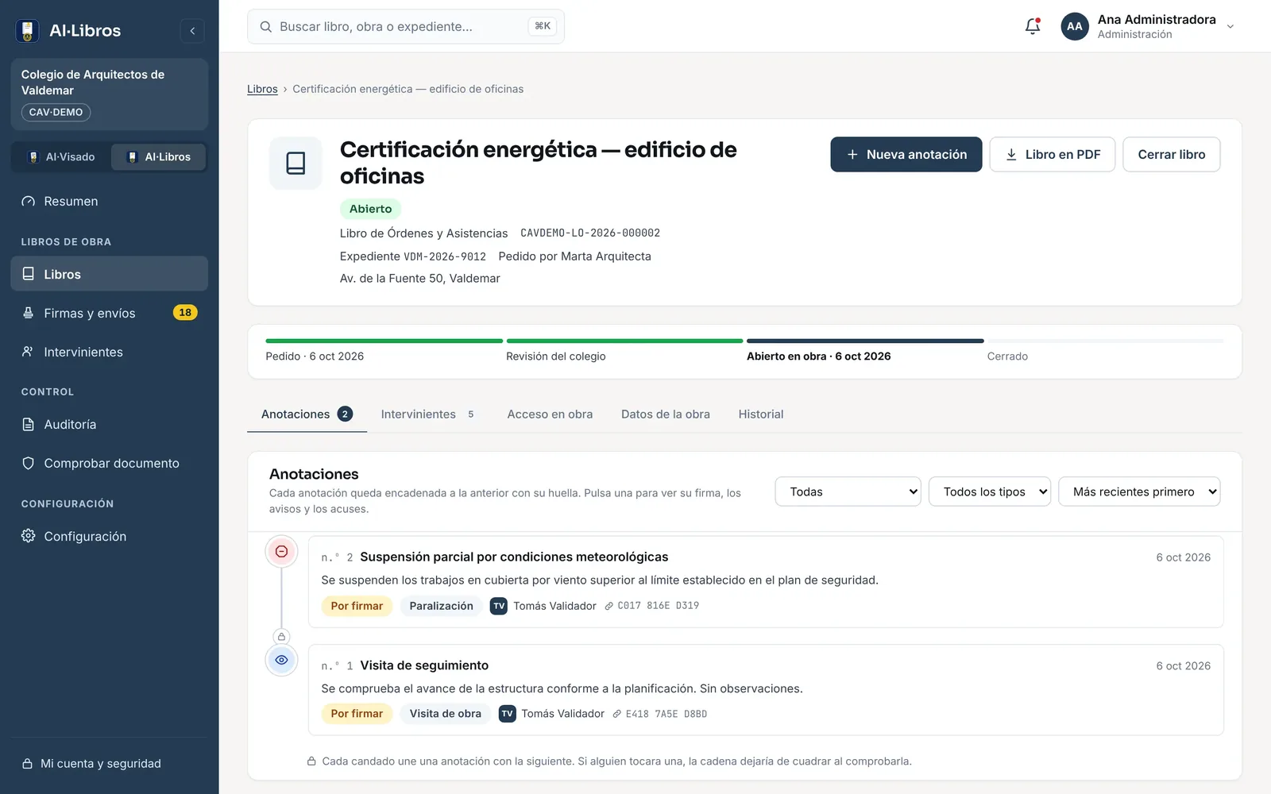Select the Anotaciones tab
The image size is (1271, 794).
tap(307, 414)
